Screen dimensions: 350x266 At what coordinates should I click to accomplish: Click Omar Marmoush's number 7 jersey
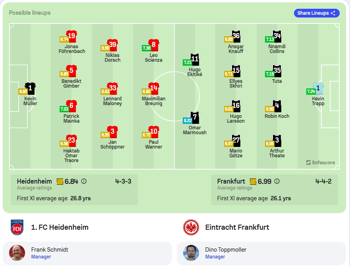click(195, 118)
